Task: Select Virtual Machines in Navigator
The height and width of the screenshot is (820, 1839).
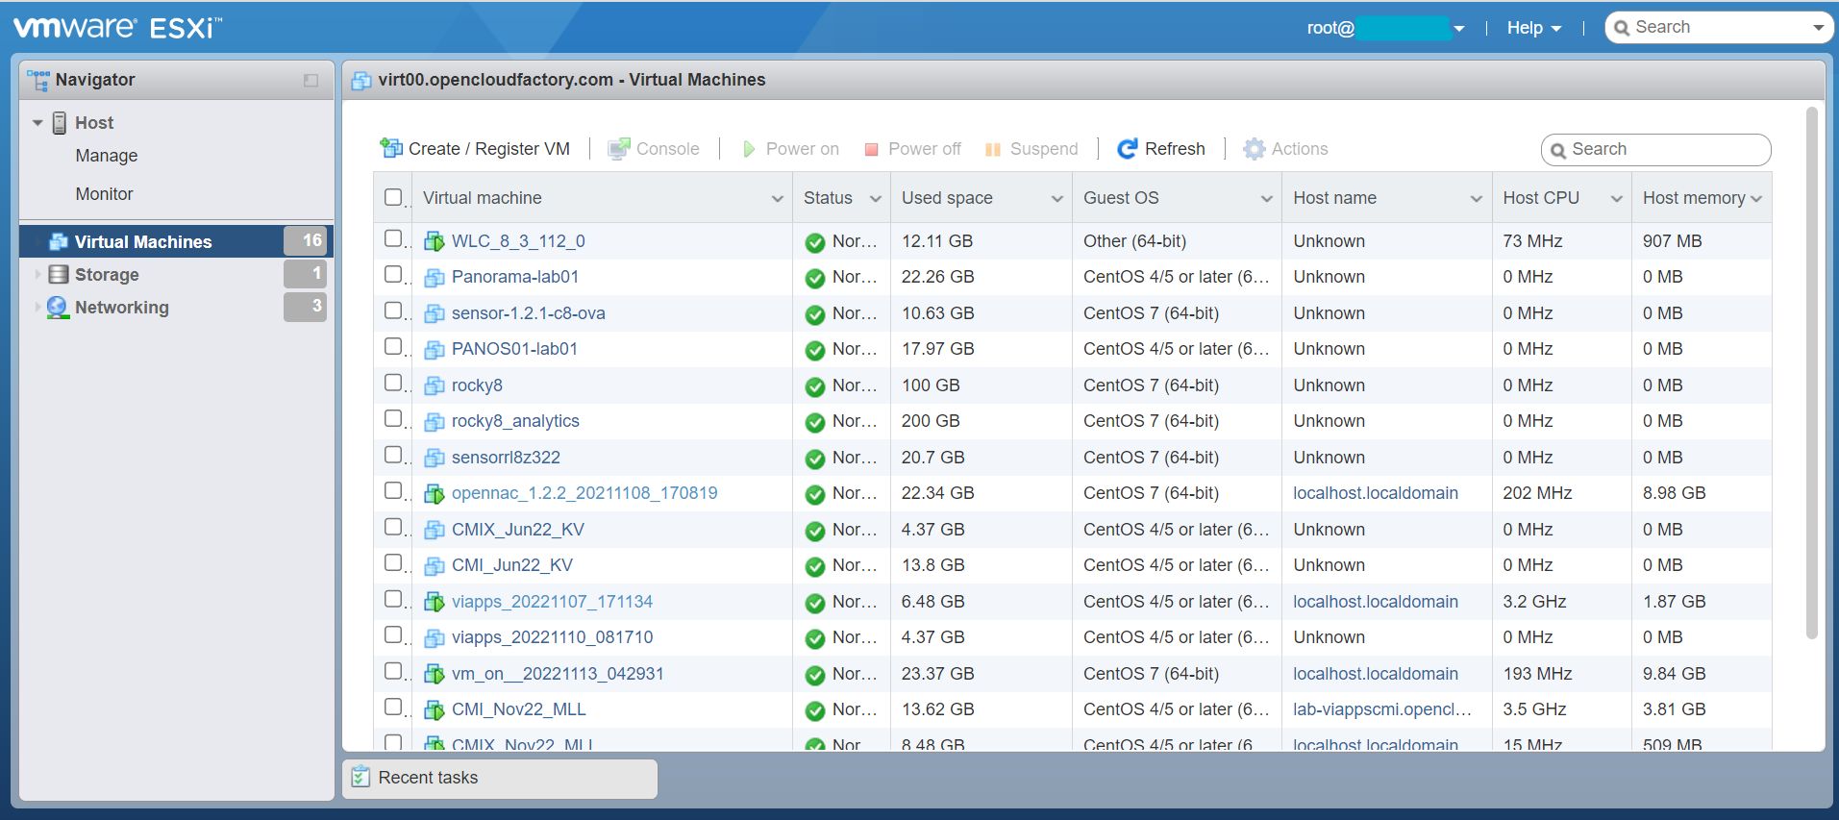Action: point(177,241)
